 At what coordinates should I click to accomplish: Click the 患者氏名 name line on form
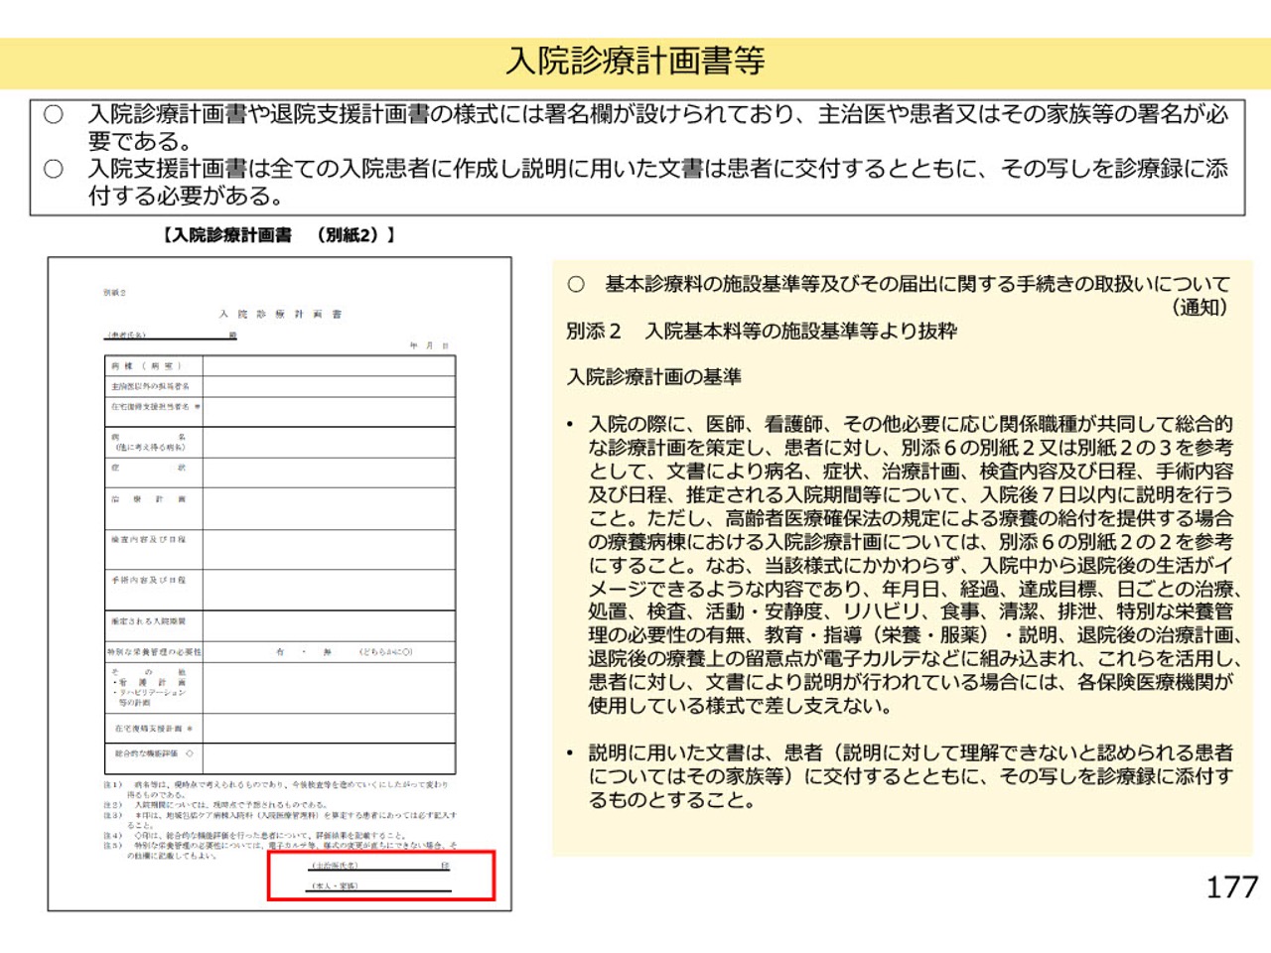169,336
